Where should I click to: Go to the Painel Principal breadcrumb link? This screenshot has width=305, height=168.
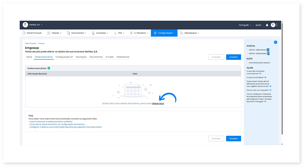(30, 43)
